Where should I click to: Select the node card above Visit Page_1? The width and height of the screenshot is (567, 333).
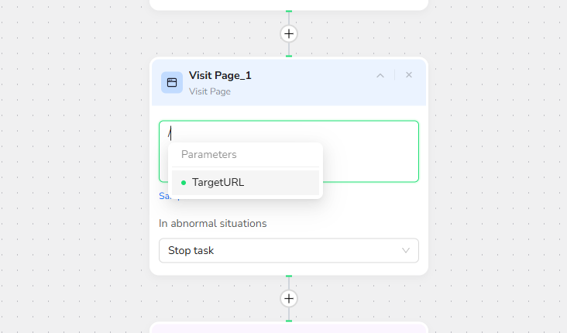pos(289,4)
